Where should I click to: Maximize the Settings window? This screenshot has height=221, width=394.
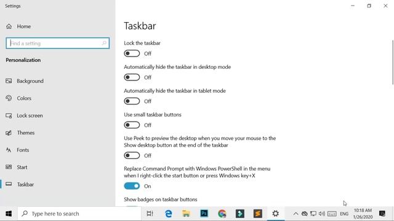coord(369,6)
